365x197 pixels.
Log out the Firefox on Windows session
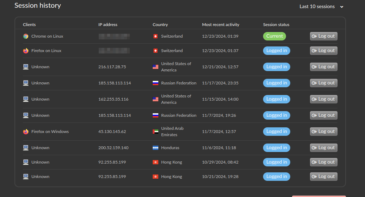(x=324, y=132)
